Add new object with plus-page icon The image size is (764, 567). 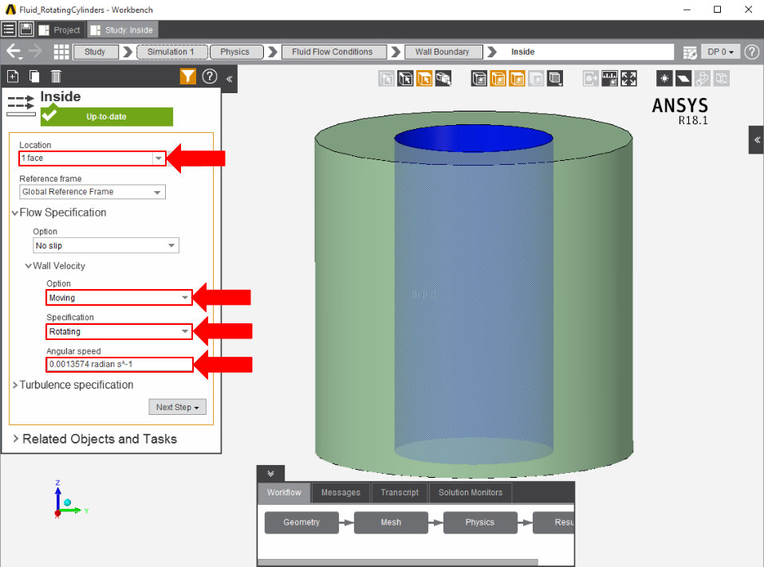(13, 76)
